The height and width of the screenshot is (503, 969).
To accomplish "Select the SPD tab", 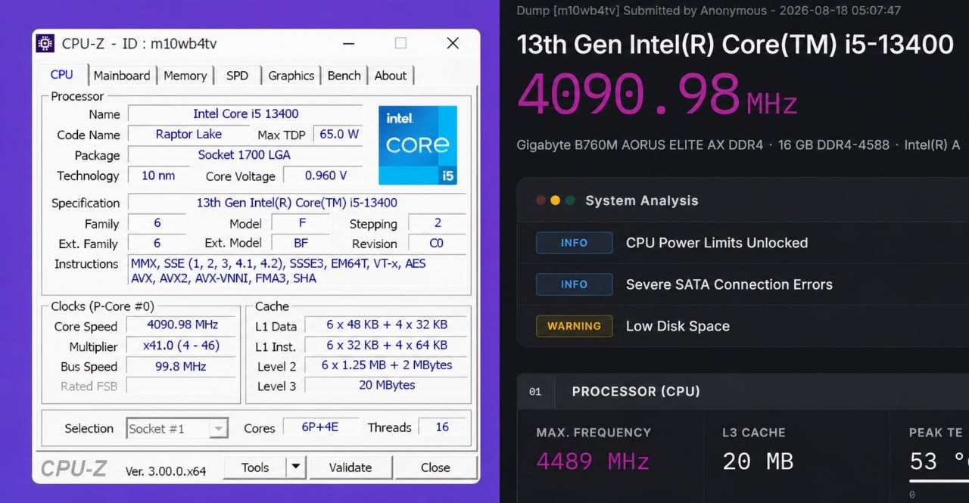I will tap(237, 76).
